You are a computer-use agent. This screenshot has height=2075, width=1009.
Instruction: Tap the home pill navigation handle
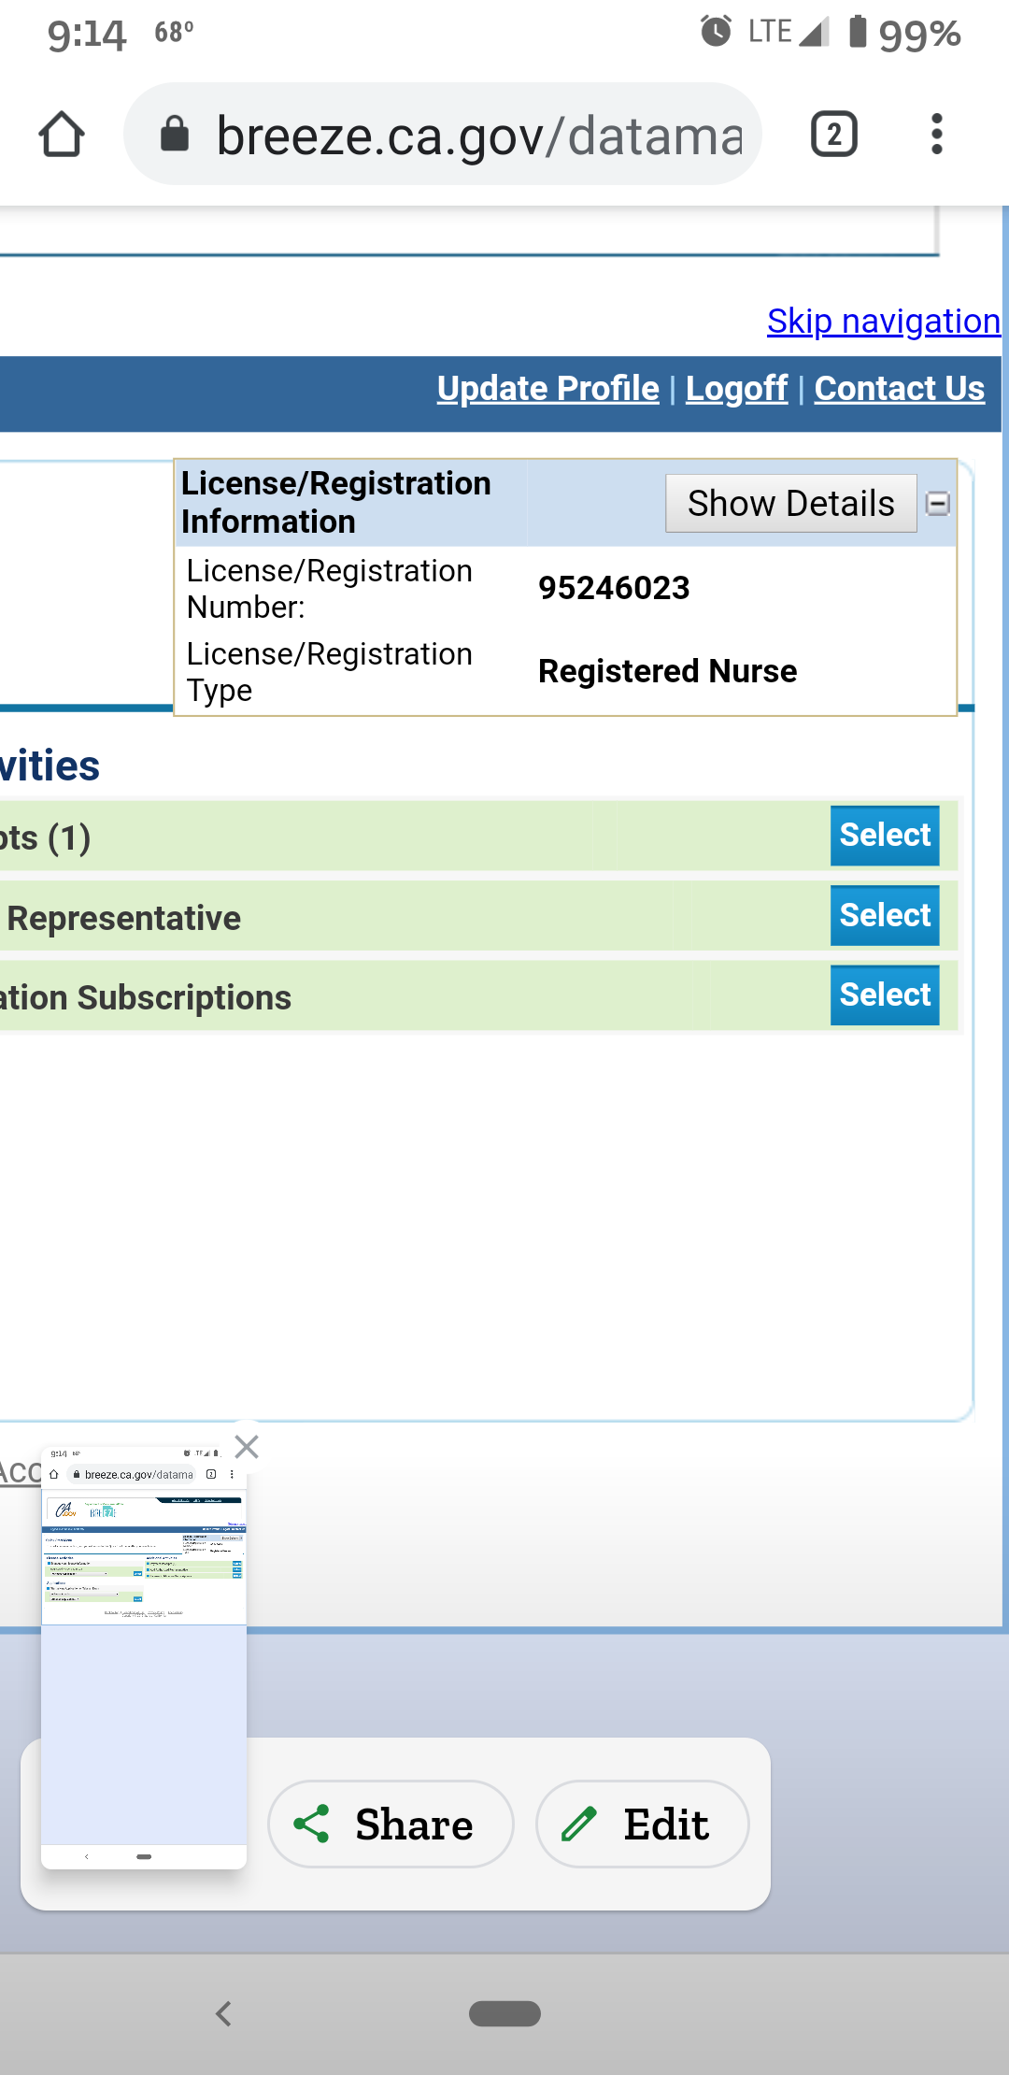pyautogui.click(x=504, y=2013)
